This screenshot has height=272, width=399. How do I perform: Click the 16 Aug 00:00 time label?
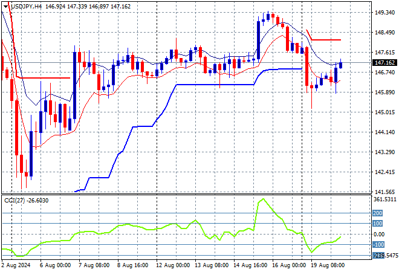coord(289,265)
